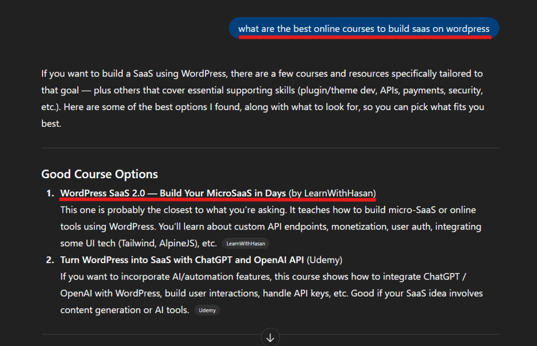Click the '(by LearnWithHasan)' author text
This screenshot has height=346, width=537.
[332, 193]
